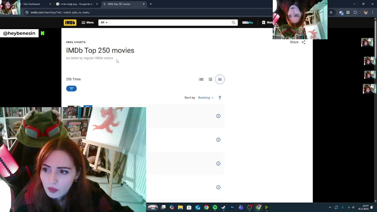
Task: Click info icon of second movie row
Action: (218, 140)
